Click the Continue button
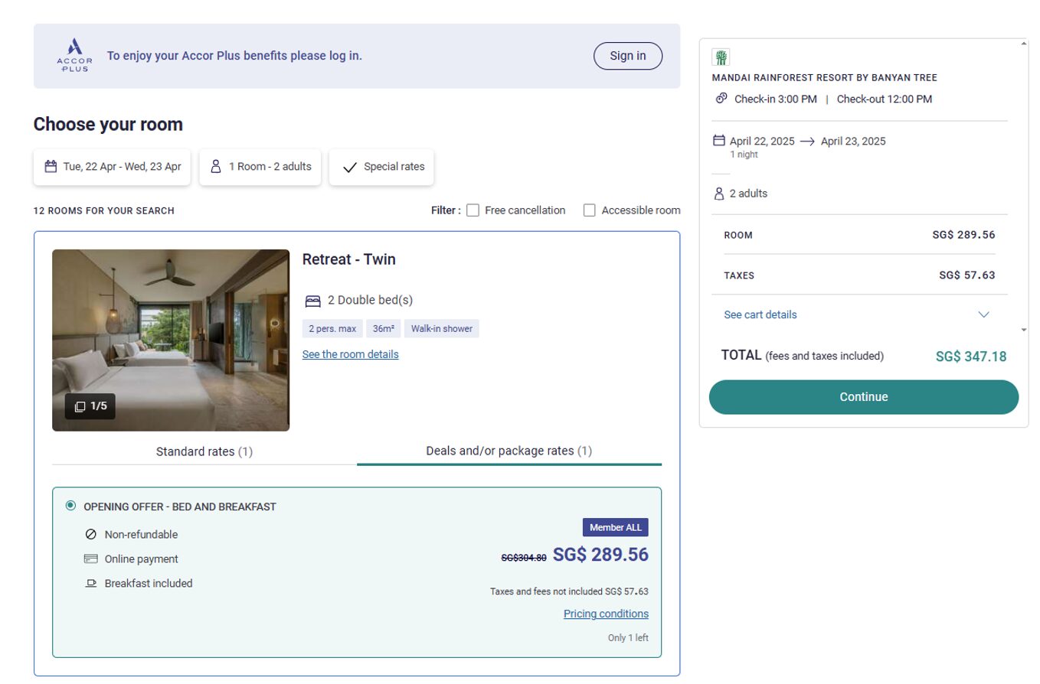Screen dimensions: 1040x684 pyautogui.click(x=864, y=397)
